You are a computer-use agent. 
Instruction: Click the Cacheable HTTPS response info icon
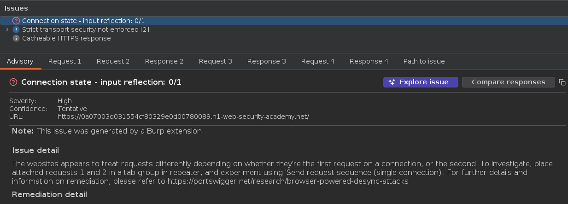(x=16, y=38)
